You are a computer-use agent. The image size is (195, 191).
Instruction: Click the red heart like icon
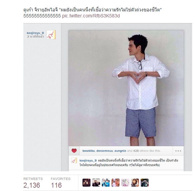pyautogui.click(x=74, y=151)
